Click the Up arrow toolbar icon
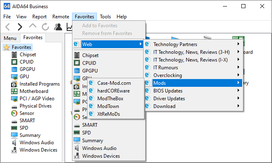Viewport: 272px width, 163px height. coord(33,26)
